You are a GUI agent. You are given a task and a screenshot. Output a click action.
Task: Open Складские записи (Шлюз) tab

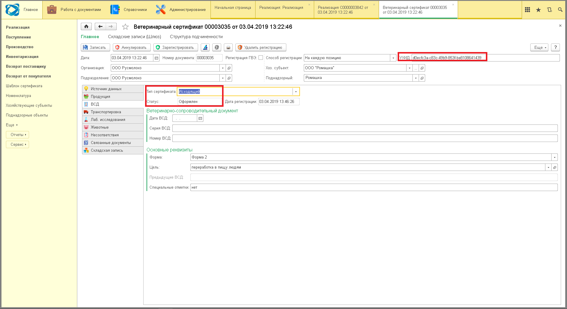pos(134,37)
